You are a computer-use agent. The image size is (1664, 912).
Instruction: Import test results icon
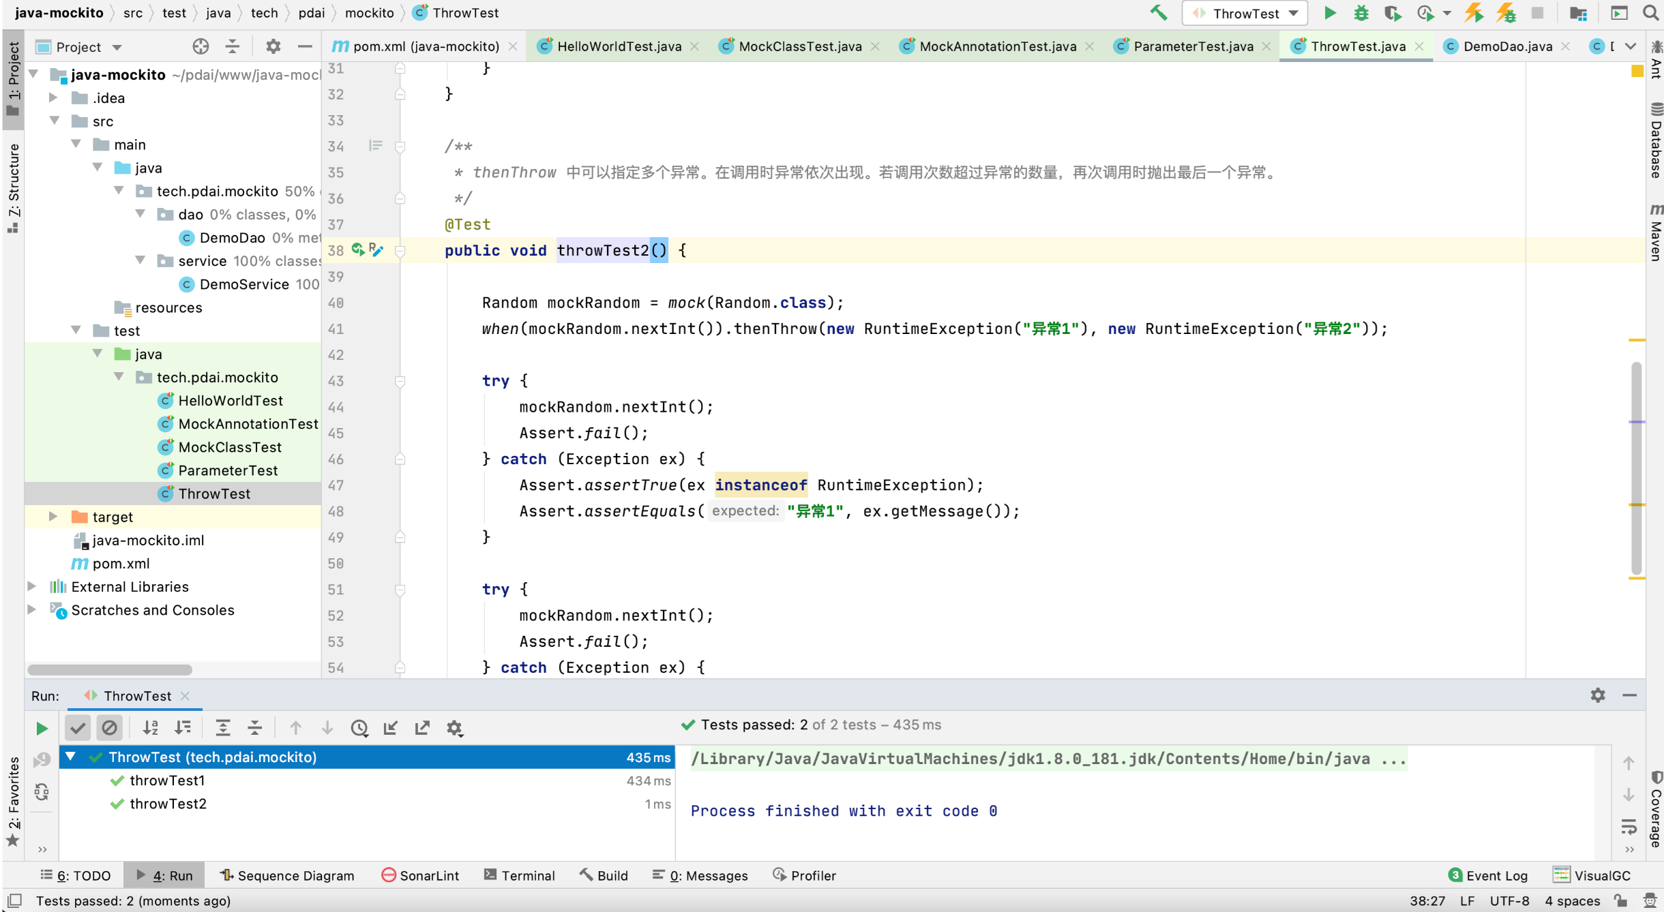coord(391,728)
